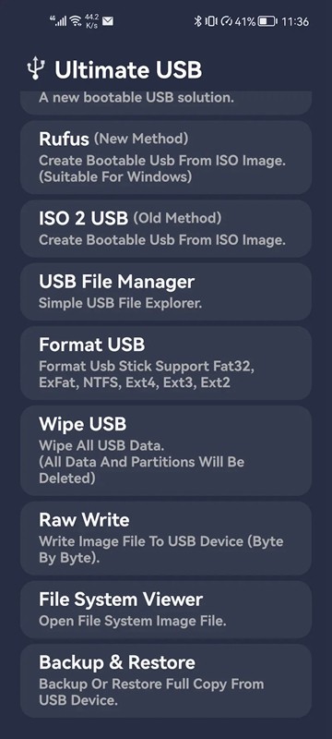Tap the USB trident logo icon

pyautogui.click(x=35, y=68)
